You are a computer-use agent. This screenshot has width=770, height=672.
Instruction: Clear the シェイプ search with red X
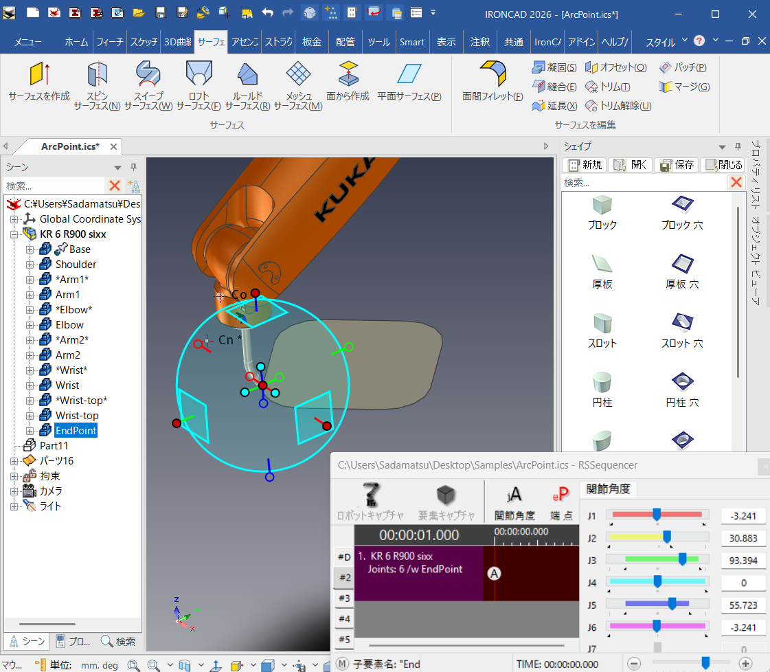pos(736,183)
